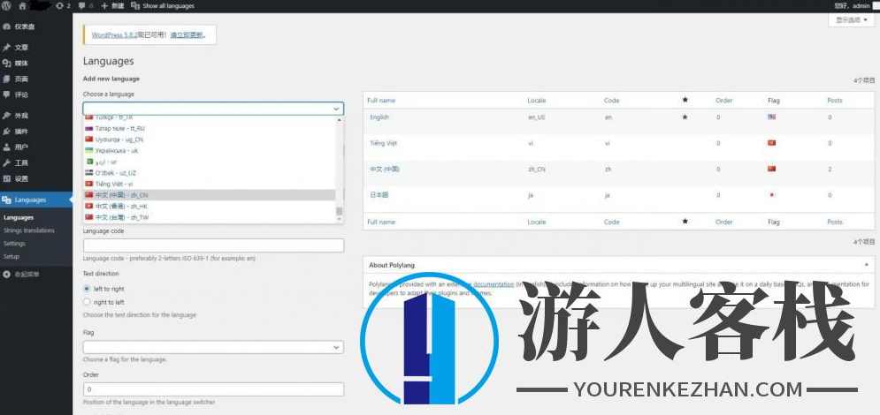Screen dimensions: 880x415
Task: Click the default language star beside English
Action: pyautogui.click(x=685, y=117)
